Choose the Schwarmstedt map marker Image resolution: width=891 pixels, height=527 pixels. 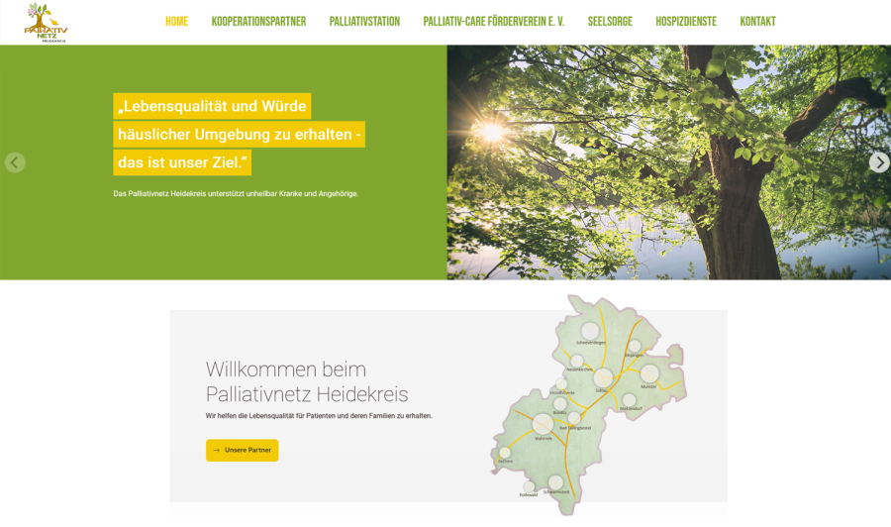click(555, 482)
